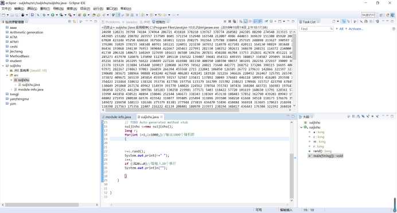The height and width of the screenshot is (213, 397).
Task: Open Debug dropdown arrow in toolbar
Action: (x=48, y=15)
